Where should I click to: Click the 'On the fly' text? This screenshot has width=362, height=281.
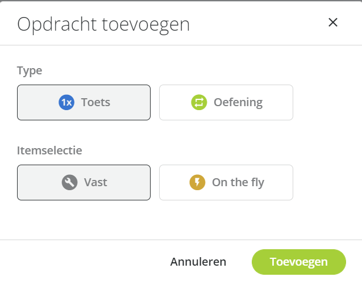(238, 182)
